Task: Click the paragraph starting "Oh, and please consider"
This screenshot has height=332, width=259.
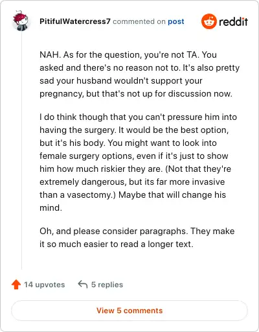Action: tap(137, 237)
